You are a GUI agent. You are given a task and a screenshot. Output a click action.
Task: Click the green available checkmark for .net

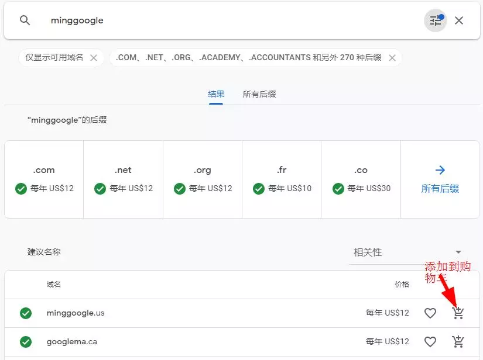100,189
